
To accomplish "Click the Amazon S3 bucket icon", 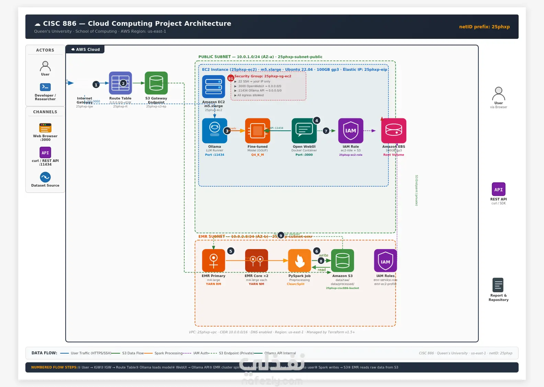I will (x=342, y=261).
